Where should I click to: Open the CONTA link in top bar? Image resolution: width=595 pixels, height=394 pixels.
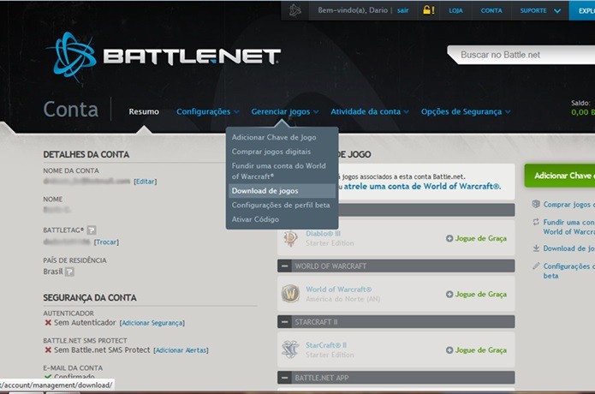click(x=491, y=10)
